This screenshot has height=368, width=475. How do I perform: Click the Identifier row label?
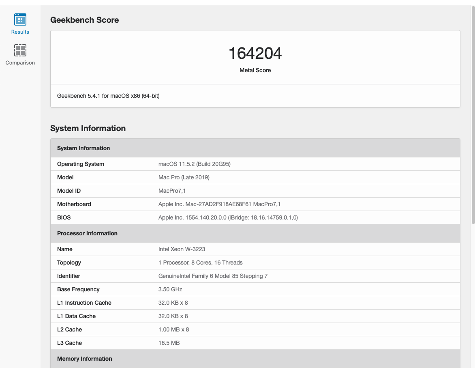[x=69, y=276]
